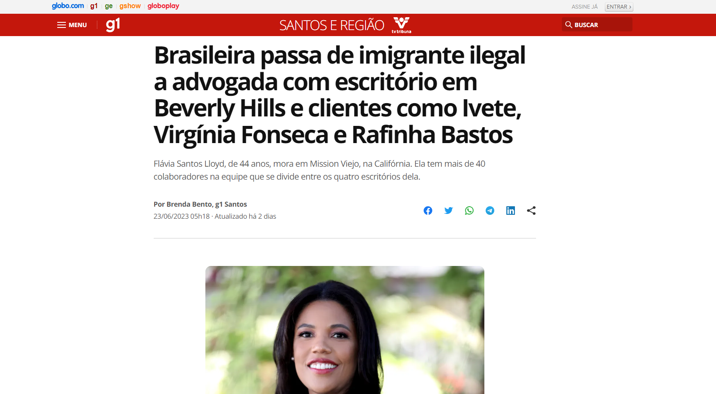Open gshow link in top bar
716x394 pixels.
[130, 6]
